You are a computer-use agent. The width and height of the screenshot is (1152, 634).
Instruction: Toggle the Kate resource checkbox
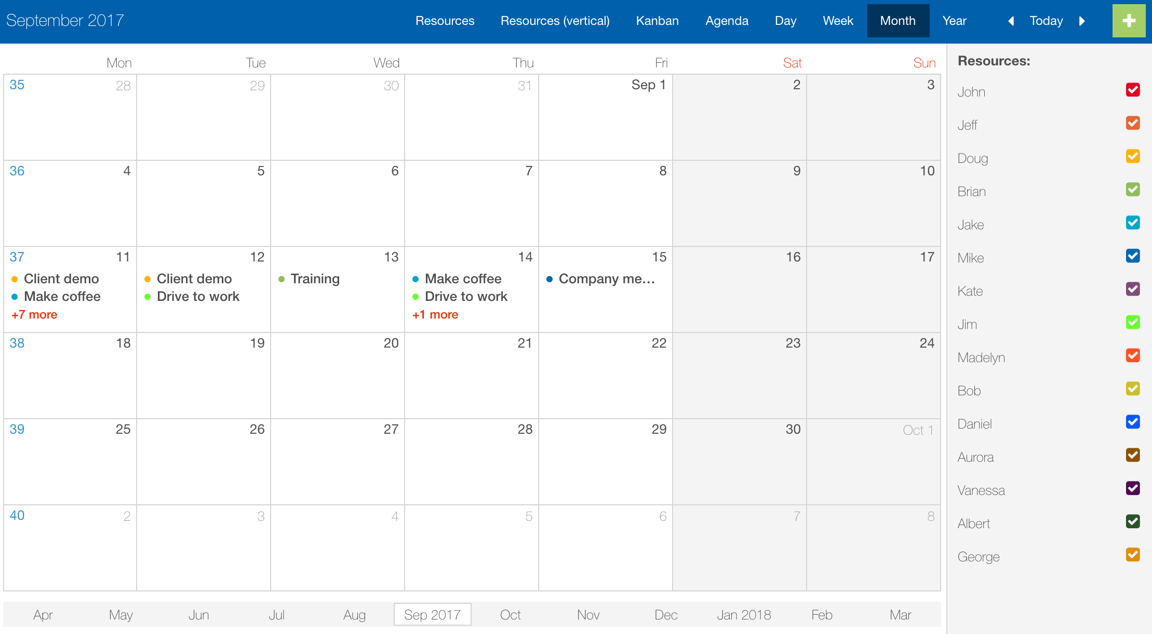tap(1133, 289)
